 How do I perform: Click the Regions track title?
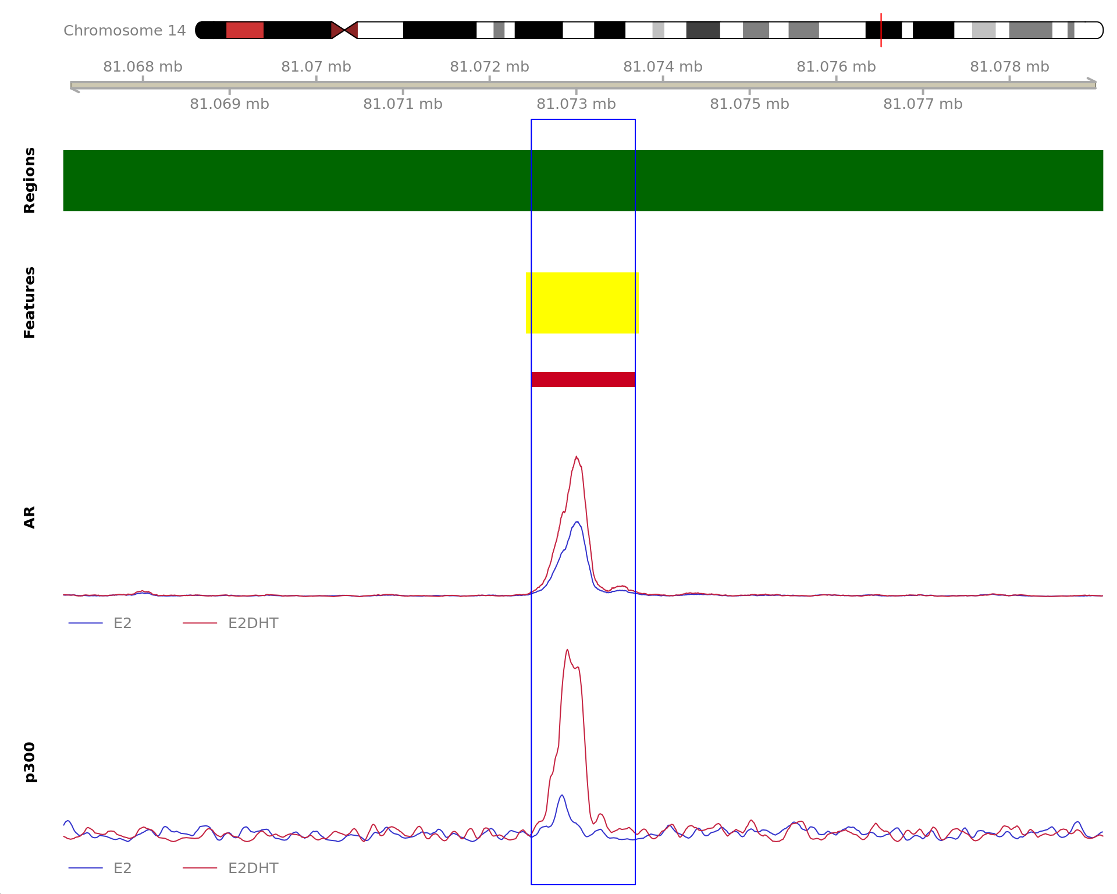coord(29,180)
